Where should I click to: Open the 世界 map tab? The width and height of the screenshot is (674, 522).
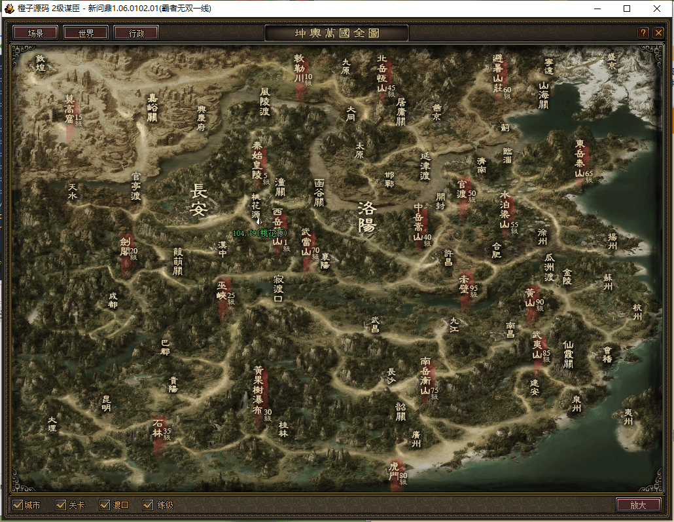click(86, 33)
